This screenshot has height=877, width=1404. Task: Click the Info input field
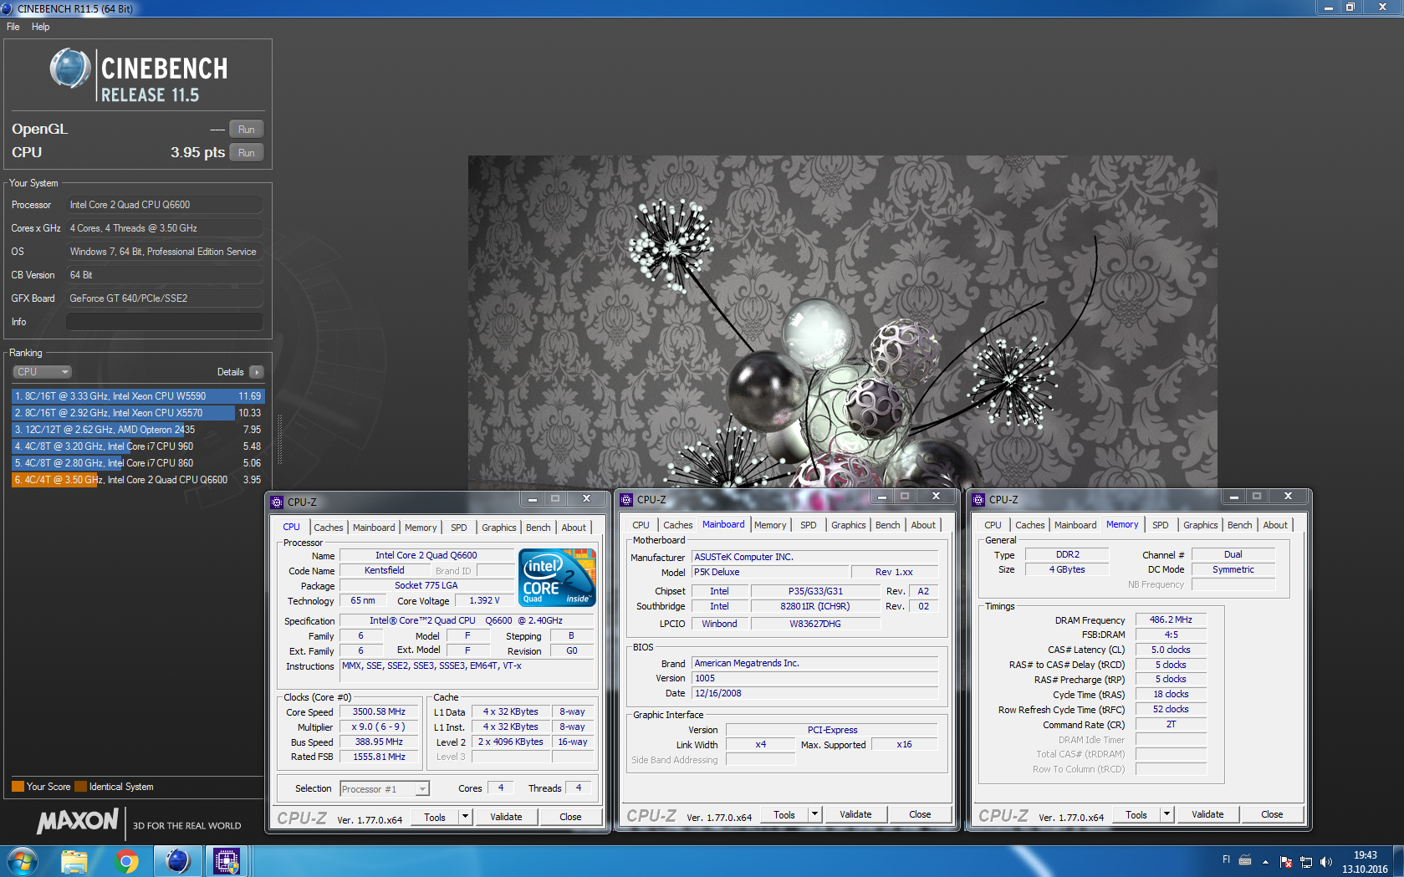pos(165,322)
